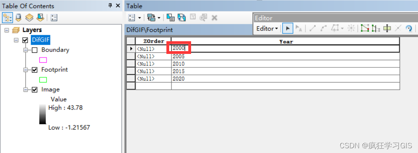Open the Editor dropdown menu

(x=267, y=29)
